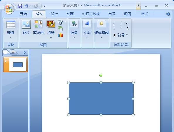Screen dimensions: 174x132
Task: Insert a SmartArt graphic icon
Action: point(60,29)
